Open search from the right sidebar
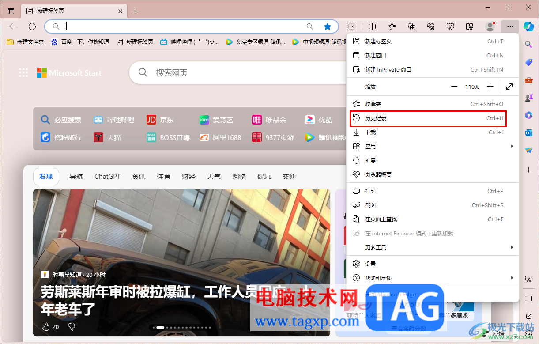This screenshot has width=539, height=344. click(528, 44)
